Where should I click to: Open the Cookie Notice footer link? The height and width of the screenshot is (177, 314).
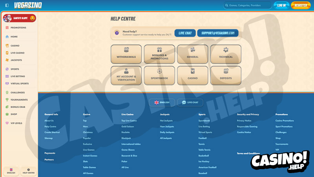(244, 132)
